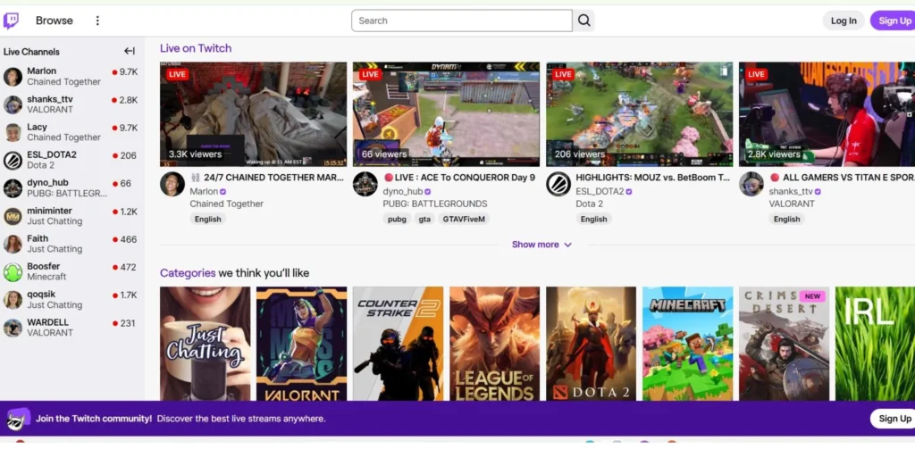This screenshot has height=449, width=915.
Task: Select the pubg tag under dyno_hub
Action: tap(397, 220)
